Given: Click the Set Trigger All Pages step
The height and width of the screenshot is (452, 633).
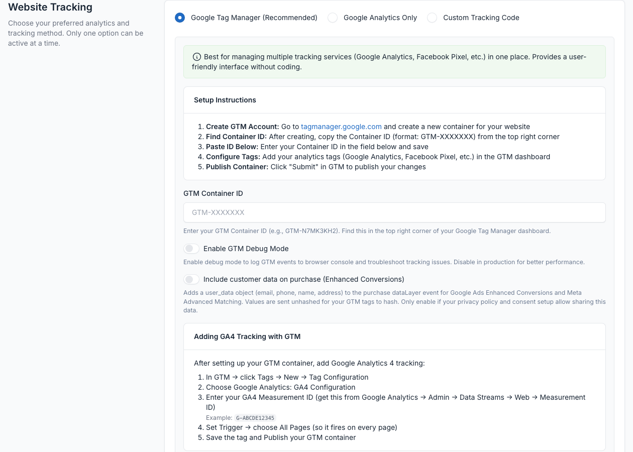Looking at the screenshot, I should (301, 427).
